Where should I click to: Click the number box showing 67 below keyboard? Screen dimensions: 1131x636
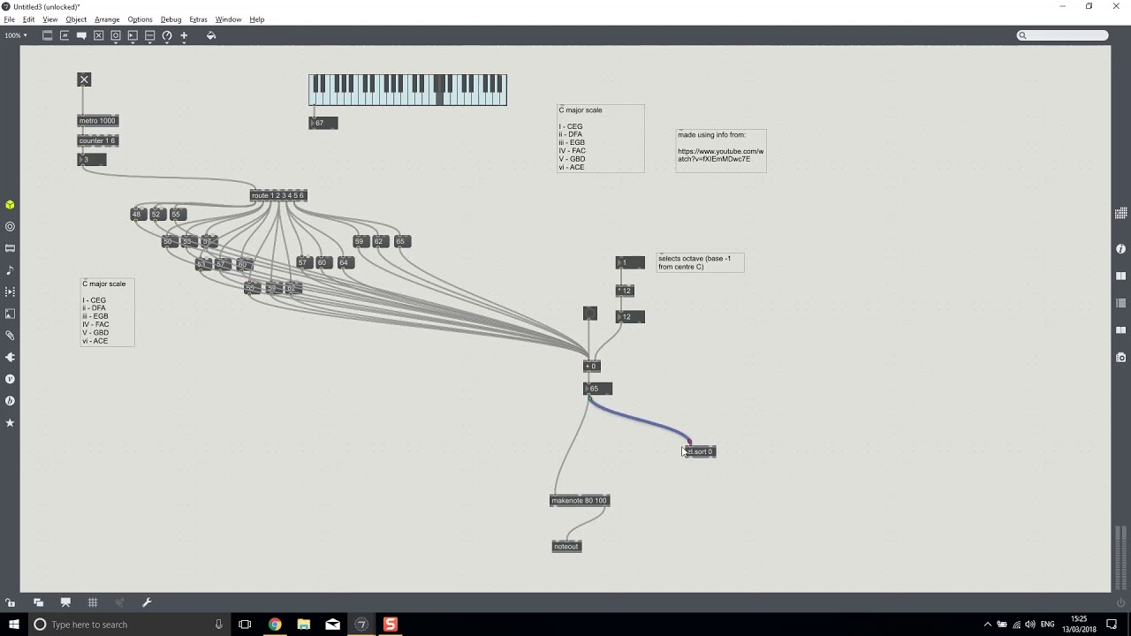pyautogui.click(x=323, y=123)
